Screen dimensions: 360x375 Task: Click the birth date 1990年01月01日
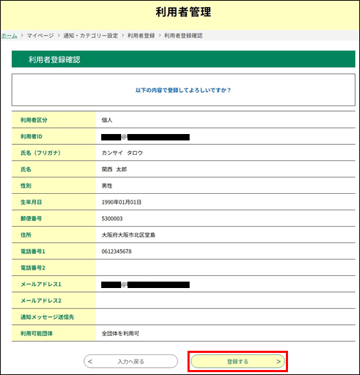tap(121, 202)
